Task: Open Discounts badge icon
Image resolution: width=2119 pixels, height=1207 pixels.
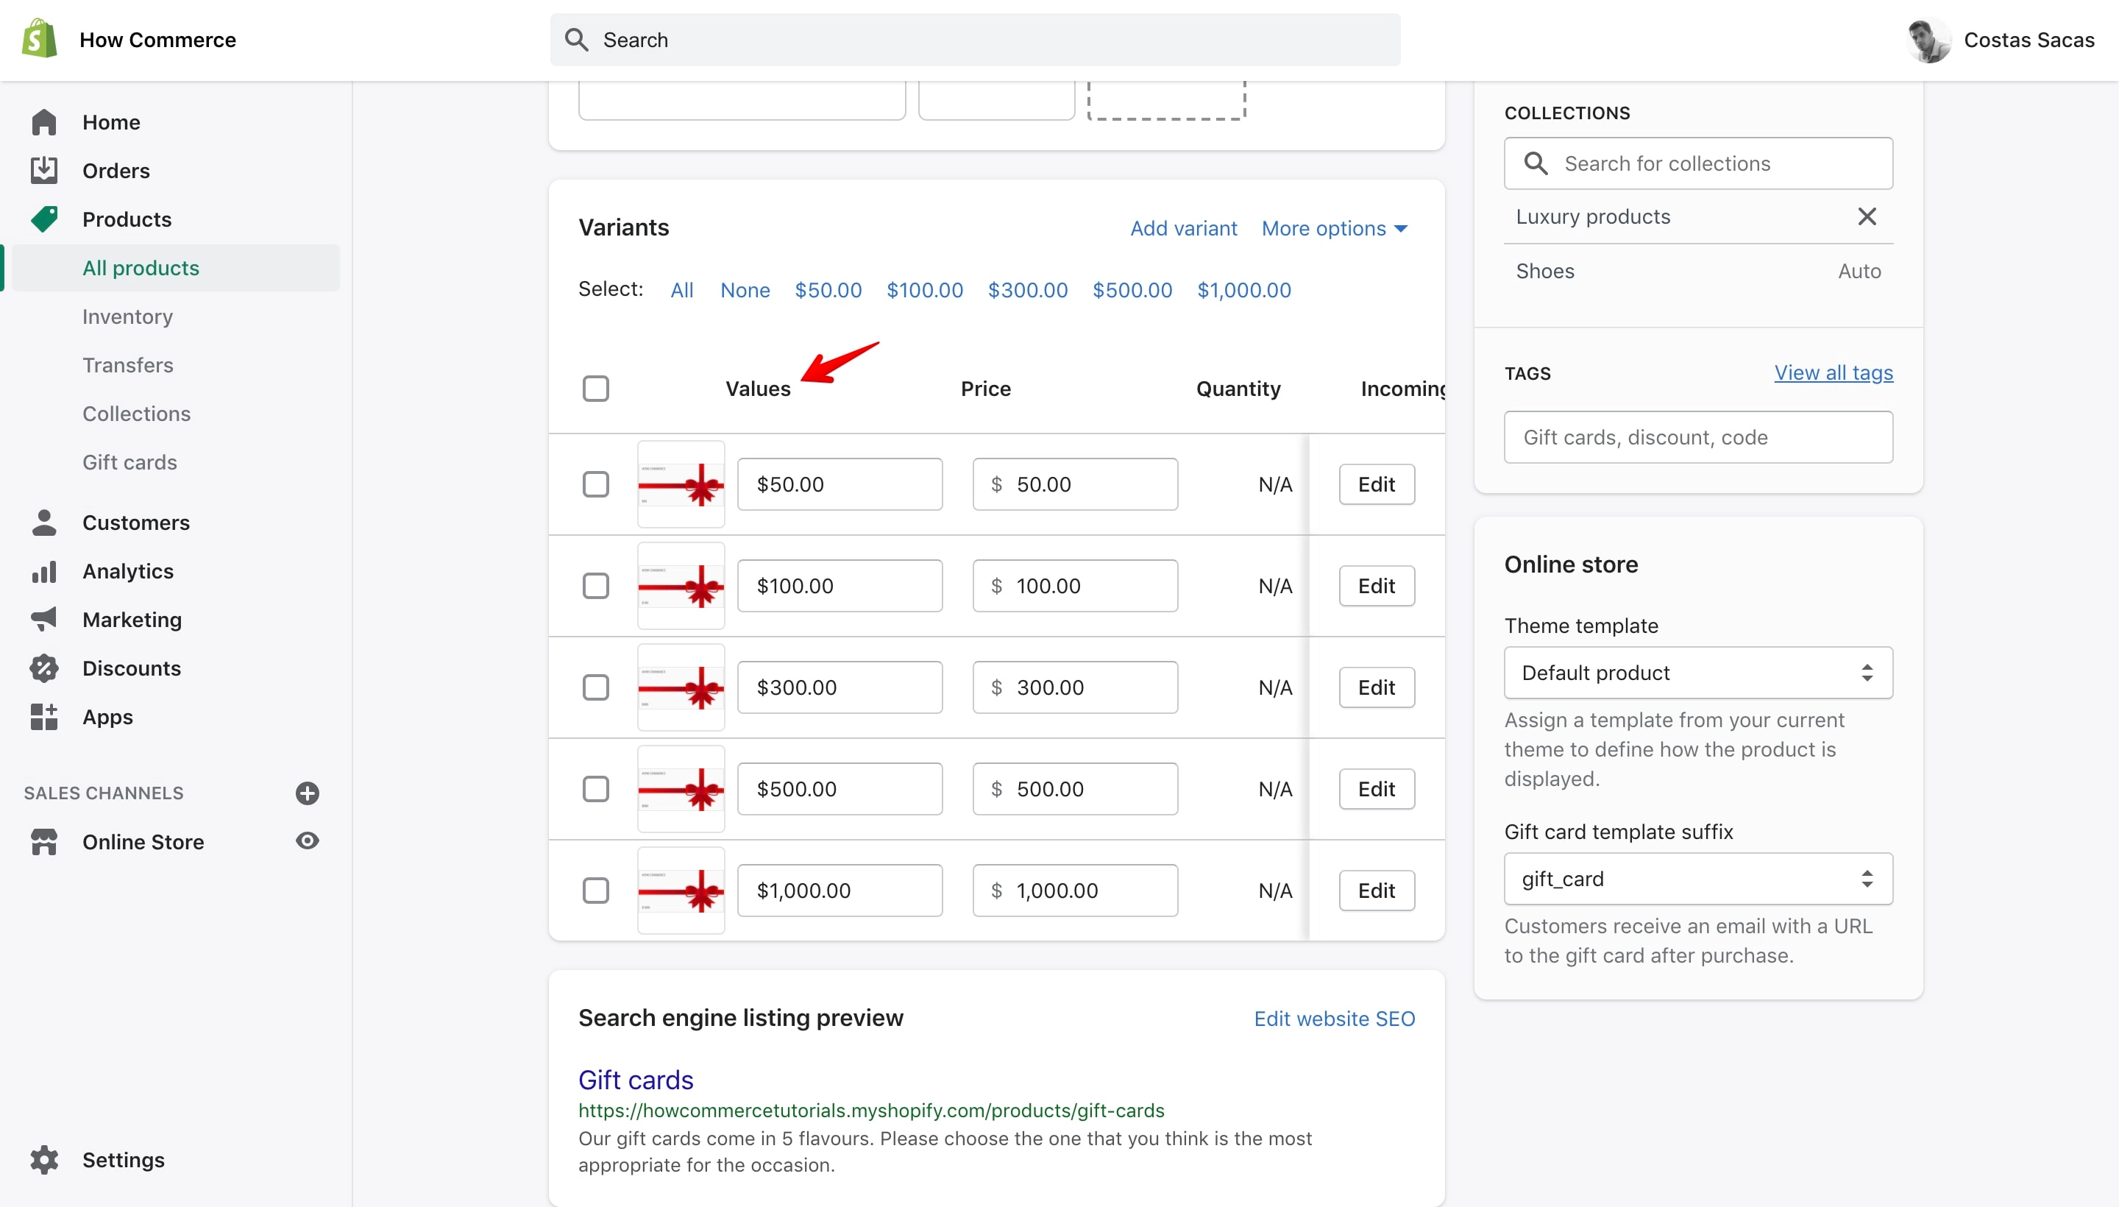Action: [x=44, y=668]
